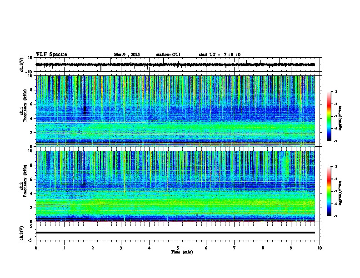Click time axis tick label "1"
Screen dimensions: 360x278
pyautogui.click(x=64, y=248)
